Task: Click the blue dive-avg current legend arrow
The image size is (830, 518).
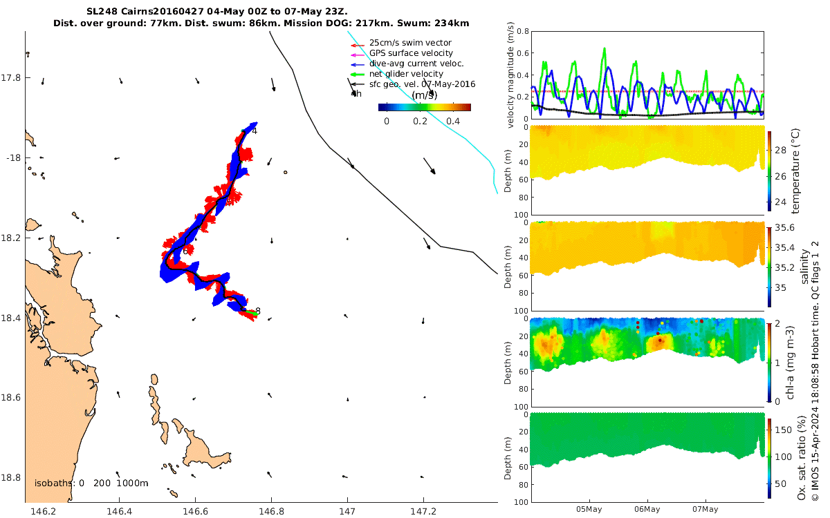Action: pyautogui.click(x=358, y=64)
